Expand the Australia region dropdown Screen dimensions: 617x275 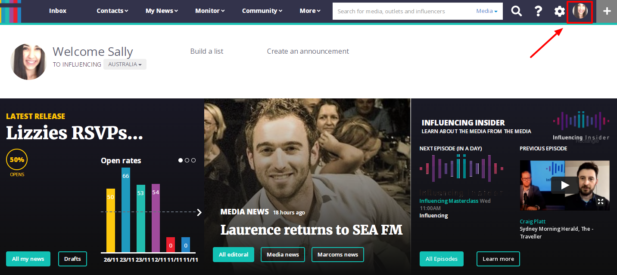coord(125,64)
